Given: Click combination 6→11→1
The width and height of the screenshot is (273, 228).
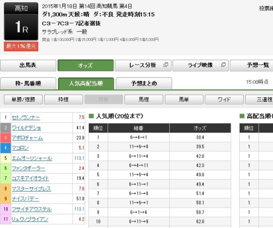Looking at the screenshot, I should [139, 184].
